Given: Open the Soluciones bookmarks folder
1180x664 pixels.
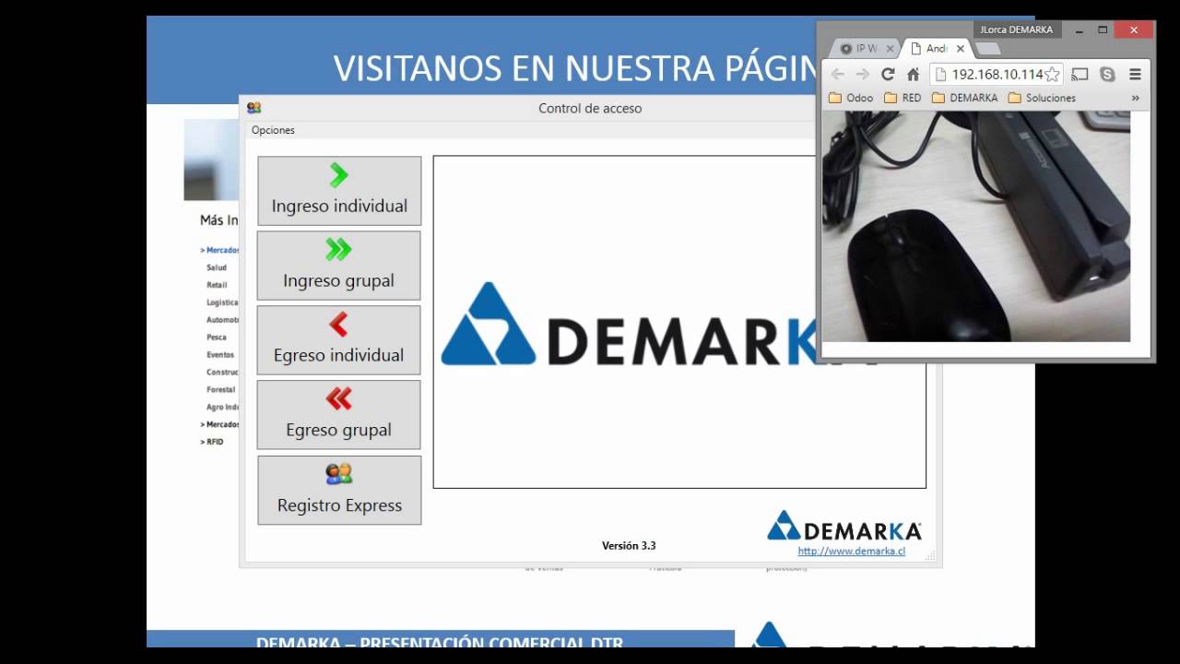Looking at the screenshot, I should click(x=1042, y=98).
